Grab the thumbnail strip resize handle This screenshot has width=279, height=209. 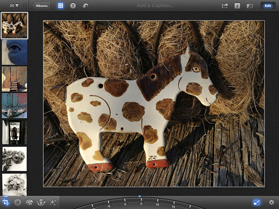pos(26,6)
